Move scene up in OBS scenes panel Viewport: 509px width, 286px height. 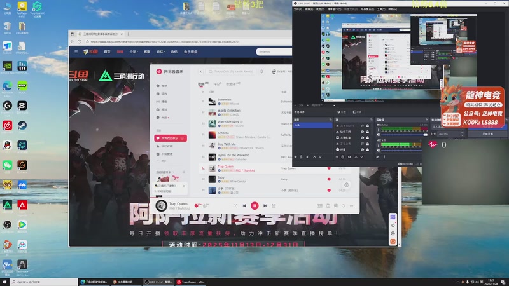[x=314, y=157]
